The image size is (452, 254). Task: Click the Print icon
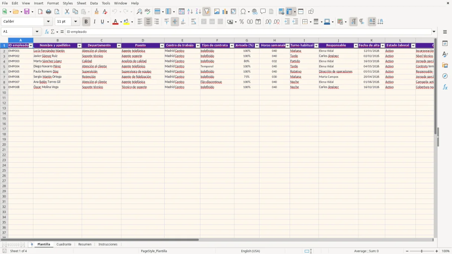click(x=49, y=12)
